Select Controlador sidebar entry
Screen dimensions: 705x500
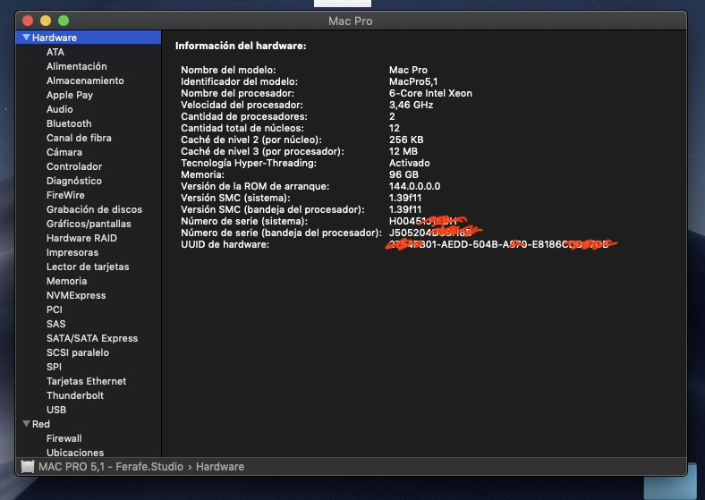tap(74, 166)
